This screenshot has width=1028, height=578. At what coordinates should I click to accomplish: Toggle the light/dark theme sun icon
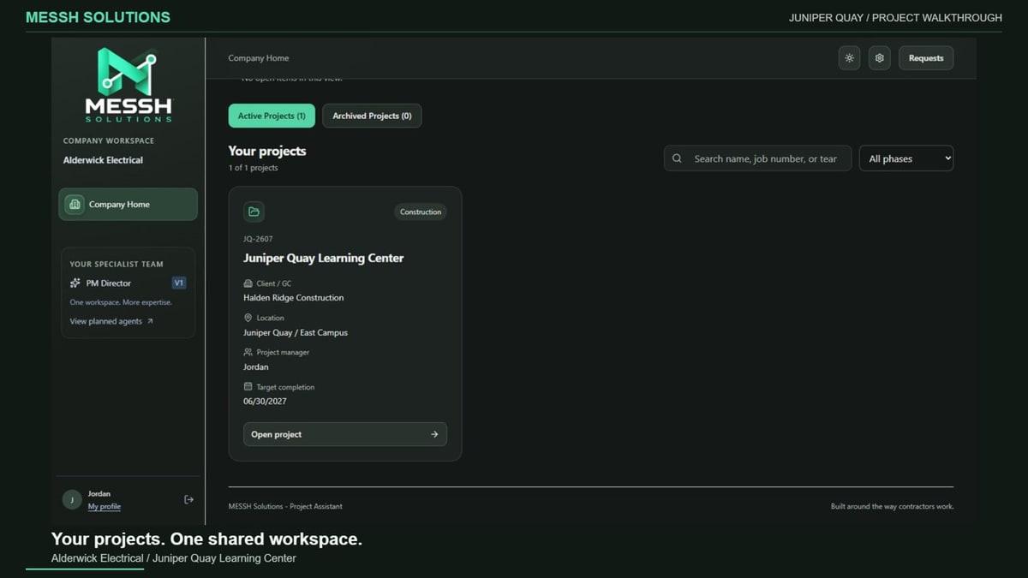coord(849,58)
